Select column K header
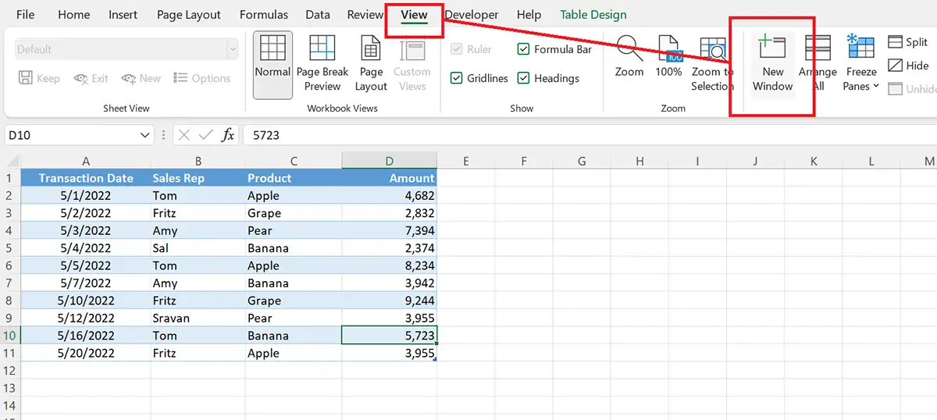Screen dimensions: 937x420 tap(814, 161)
